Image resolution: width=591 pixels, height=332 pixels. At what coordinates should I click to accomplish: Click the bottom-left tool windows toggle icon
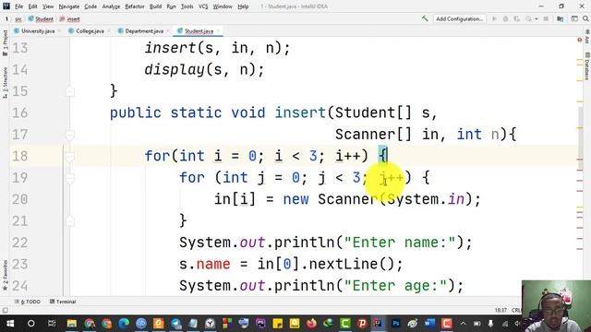5,310
